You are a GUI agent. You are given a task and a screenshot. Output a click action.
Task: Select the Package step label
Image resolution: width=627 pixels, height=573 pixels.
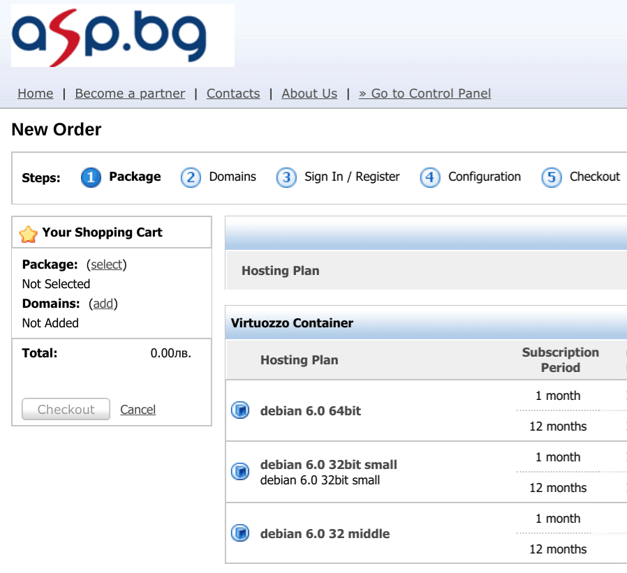pyautogui.click(x=135, y=177)
